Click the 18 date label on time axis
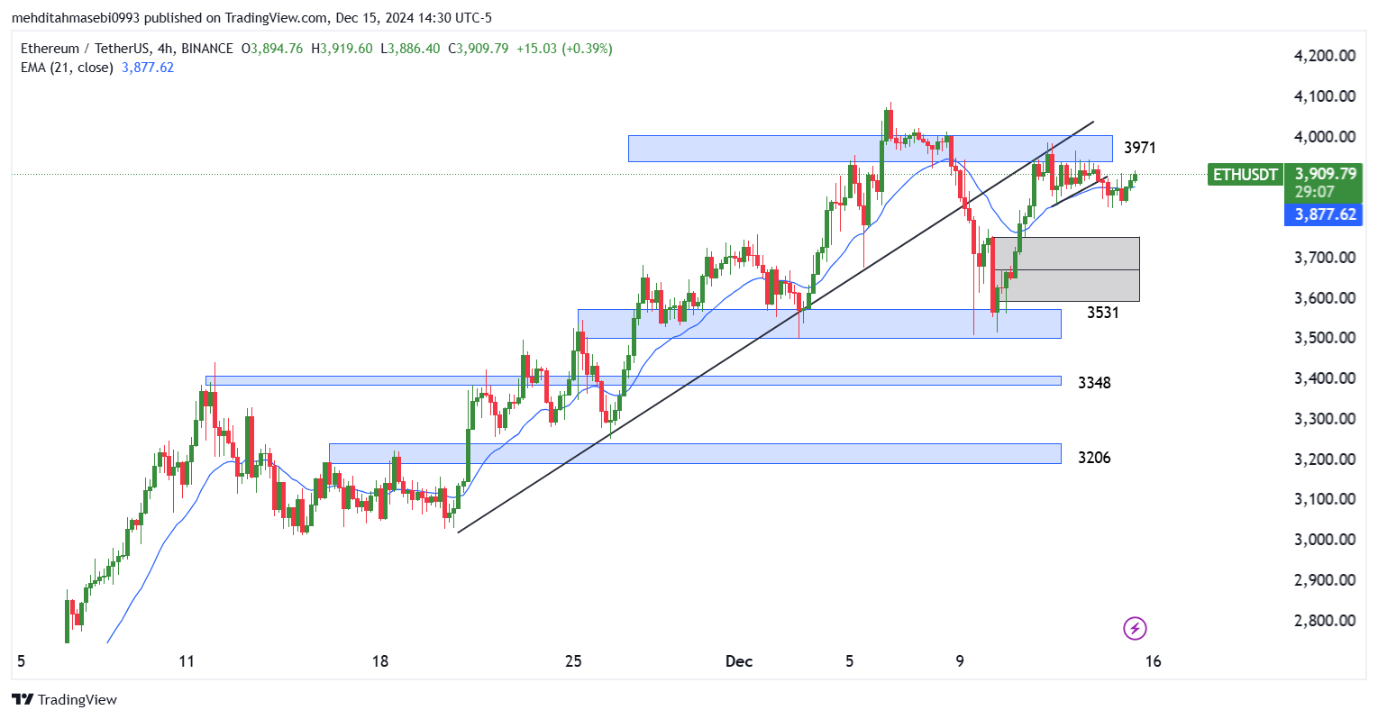 [380, 661]
